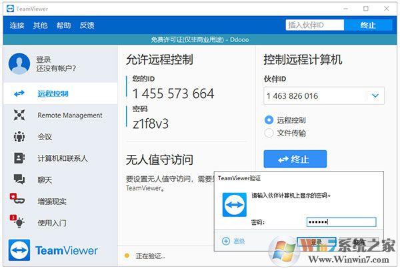
Task: Expand the partner ID dropdown arrow
Action: (x=375, y=96)
